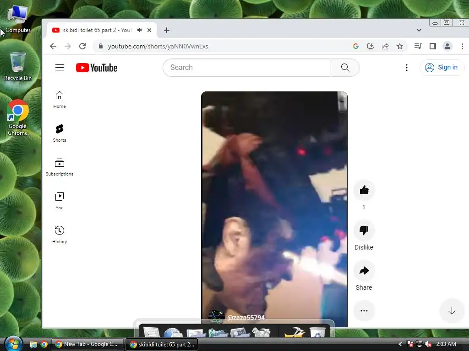469x351 pixels.
Task: Close the skibidi toilet tab
Action: tap(149, 30)
